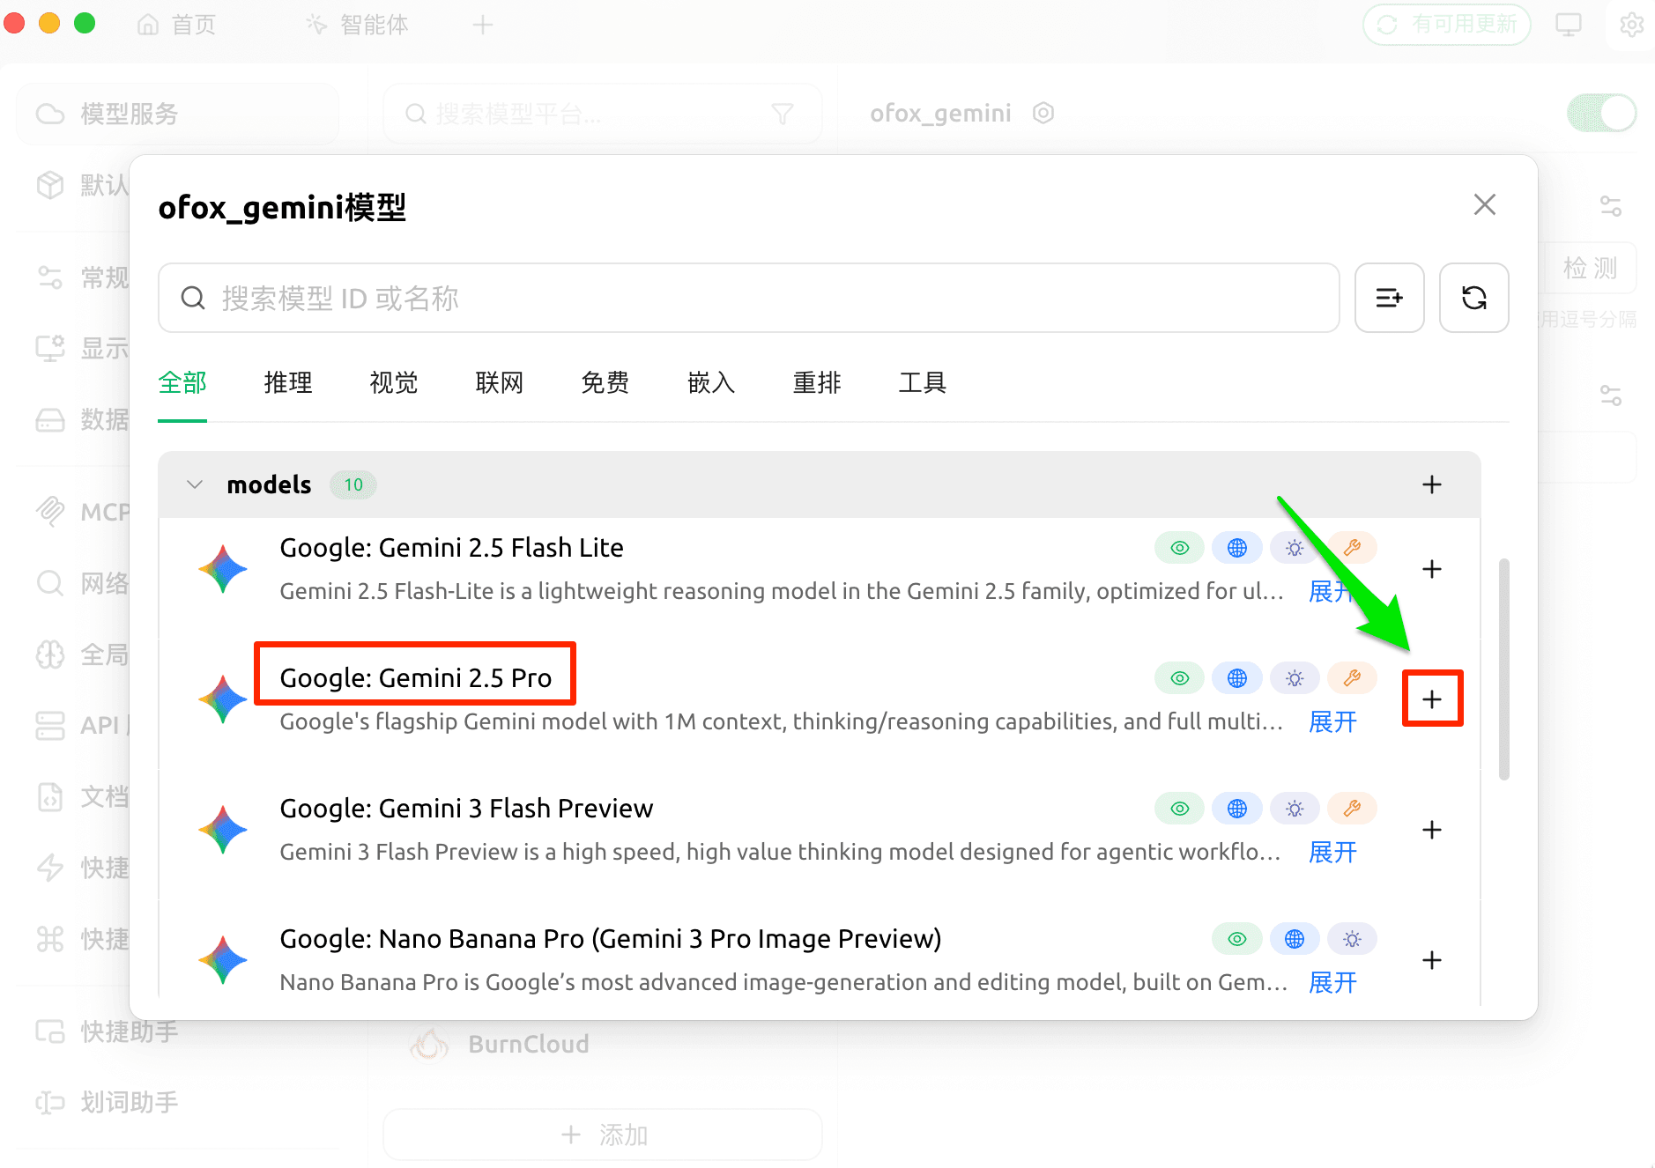The height and width of the screenshot is (1168, 1655).
Task: Collapse the models group
Action: pos(195,484)
